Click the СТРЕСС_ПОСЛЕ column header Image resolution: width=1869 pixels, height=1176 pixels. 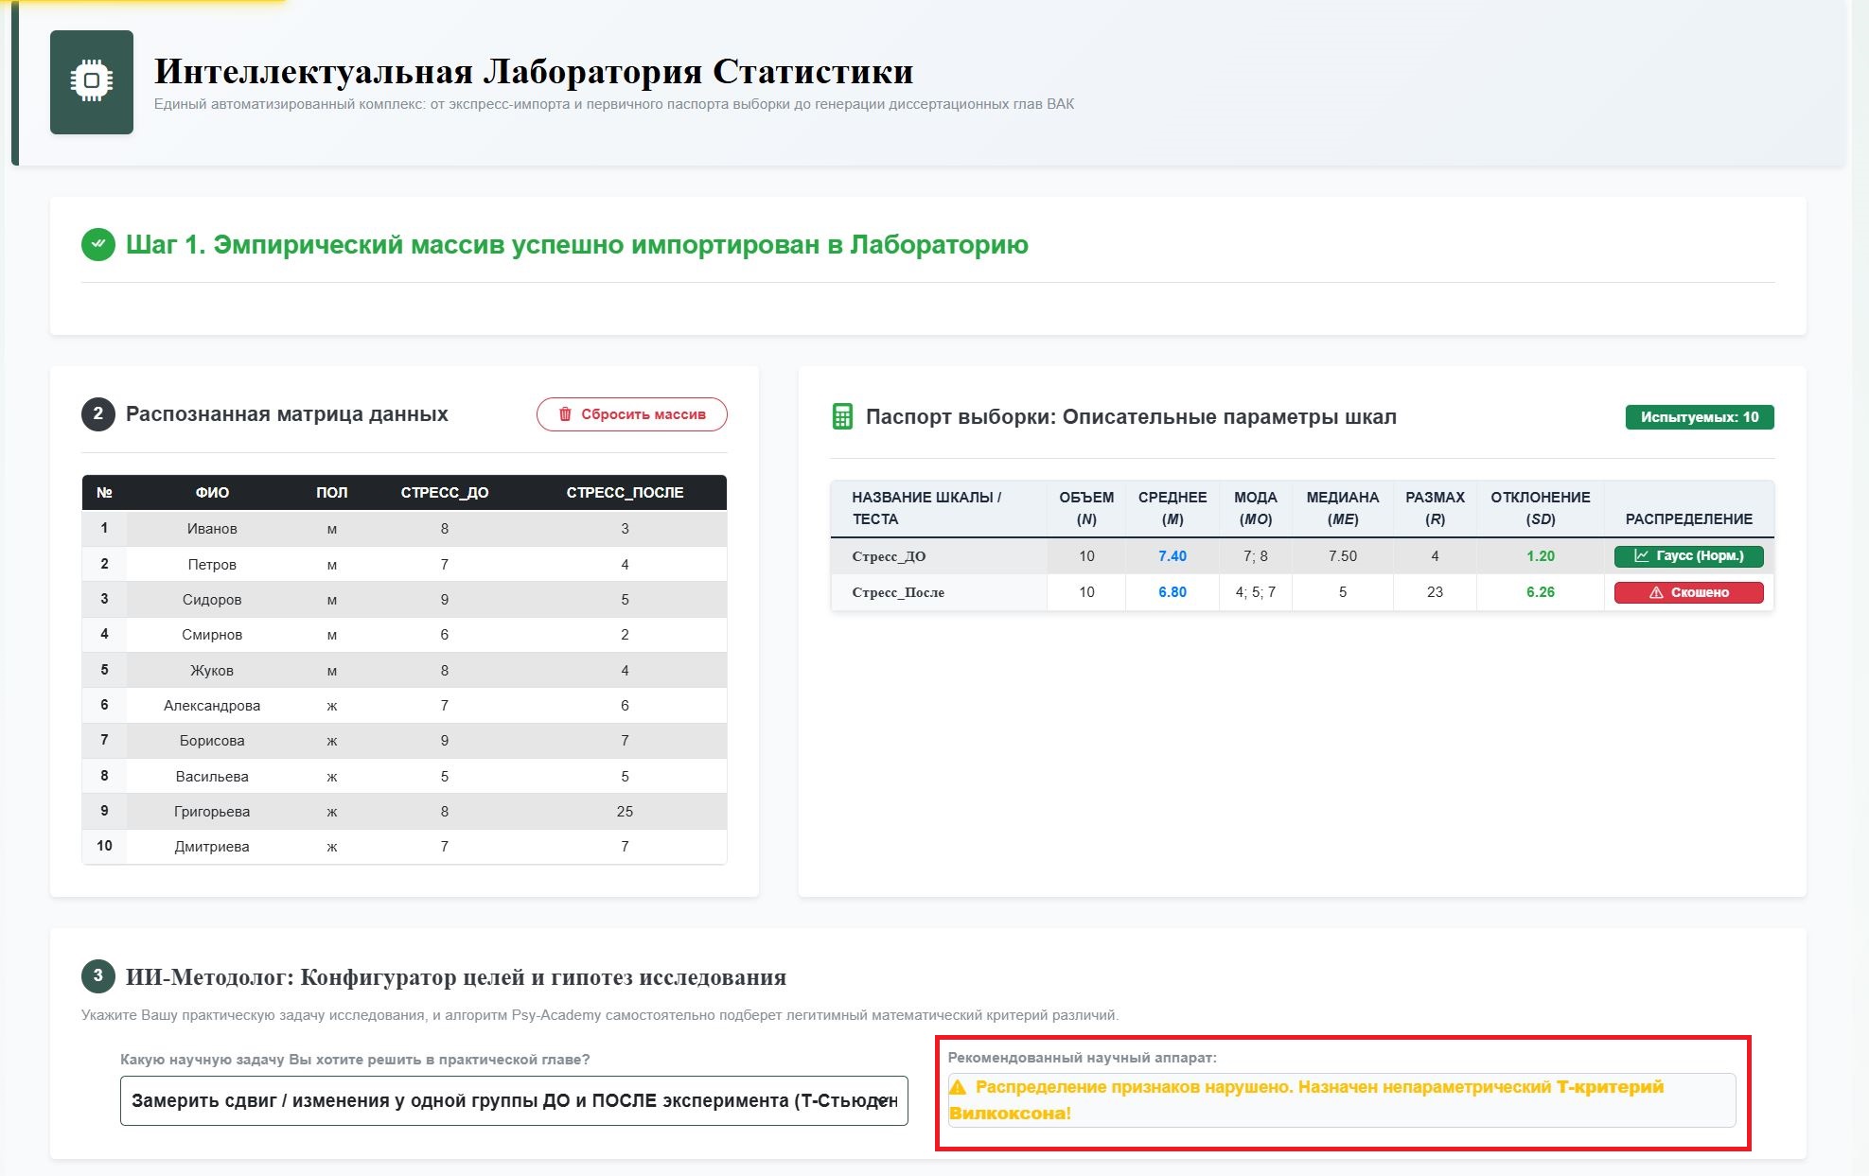[x=625, y=493]
